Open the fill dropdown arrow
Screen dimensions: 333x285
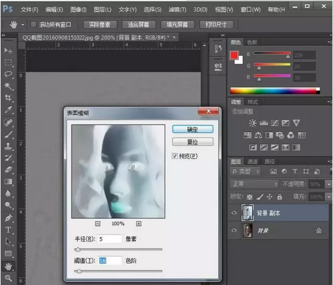[x=329, y=197]
